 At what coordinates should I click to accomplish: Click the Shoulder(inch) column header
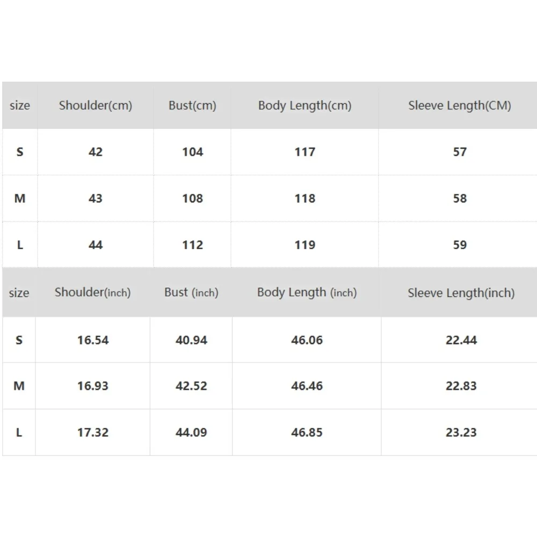[x=92, y=293]
